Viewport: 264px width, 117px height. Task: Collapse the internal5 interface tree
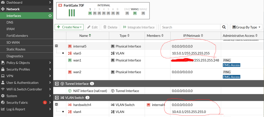pyautogui.click(x=57, y=46)
